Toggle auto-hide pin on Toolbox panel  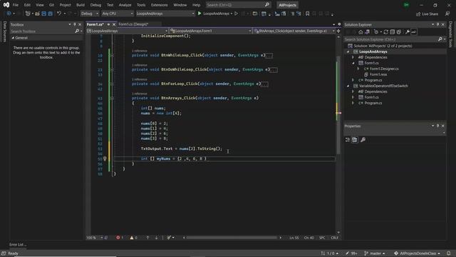tap(75, 24)
